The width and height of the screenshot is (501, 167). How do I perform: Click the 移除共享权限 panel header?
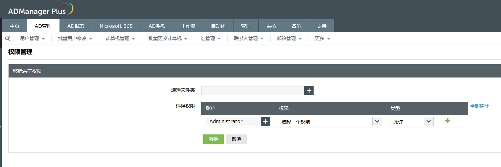[254, 71]
